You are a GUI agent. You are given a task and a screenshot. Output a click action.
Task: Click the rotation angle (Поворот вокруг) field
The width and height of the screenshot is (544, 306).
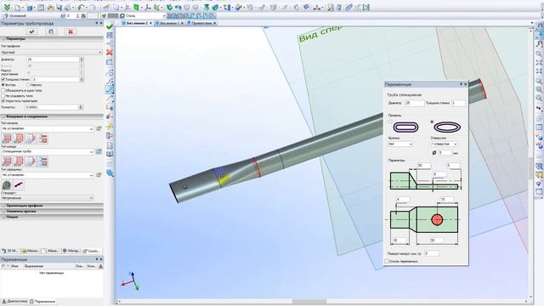(x=432, y=253)
